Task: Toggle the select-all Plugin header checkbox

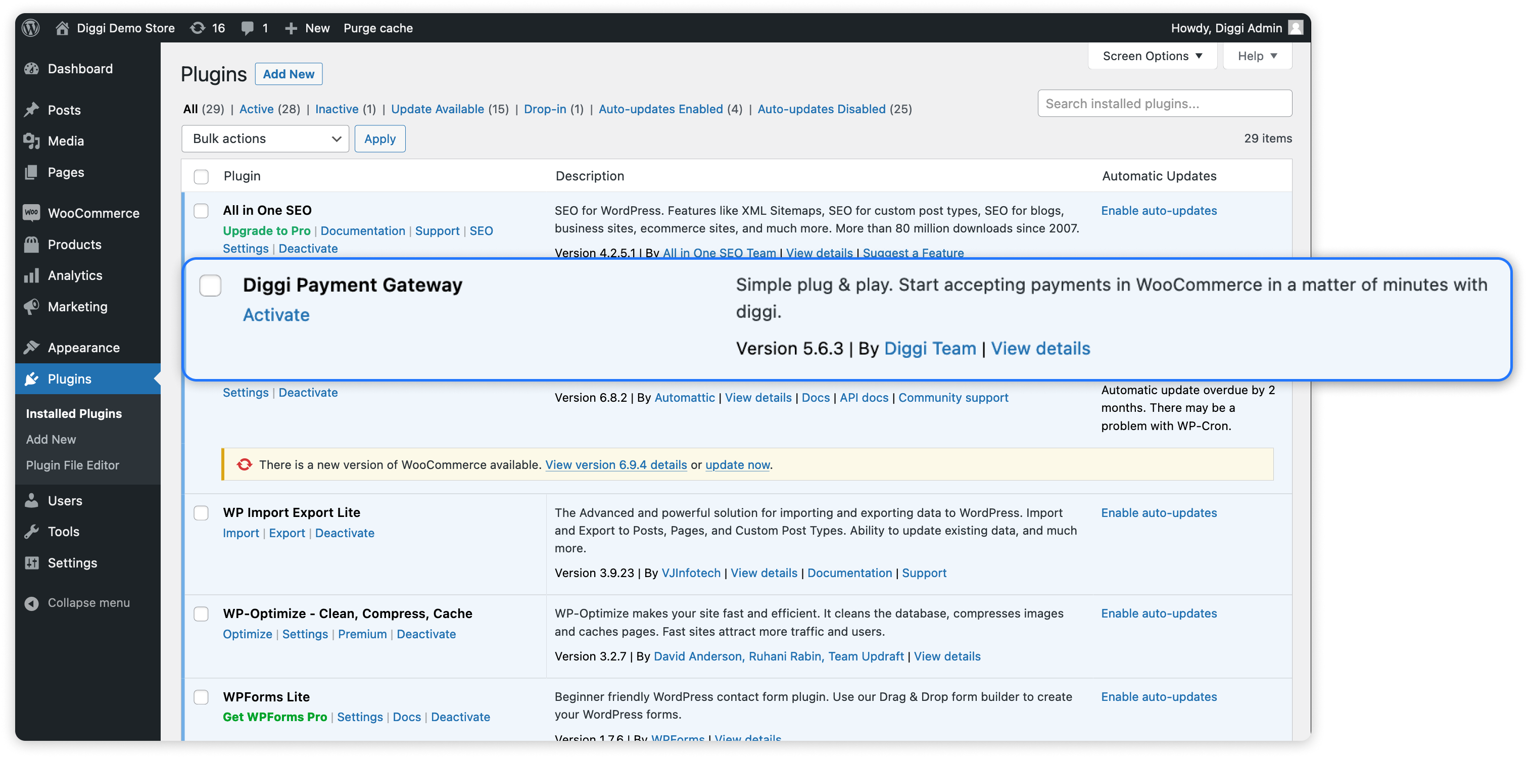Action: (201, 176)
